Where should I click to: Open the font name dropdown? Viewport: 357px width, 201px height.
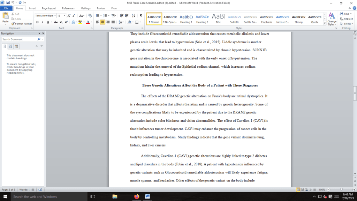55,16
